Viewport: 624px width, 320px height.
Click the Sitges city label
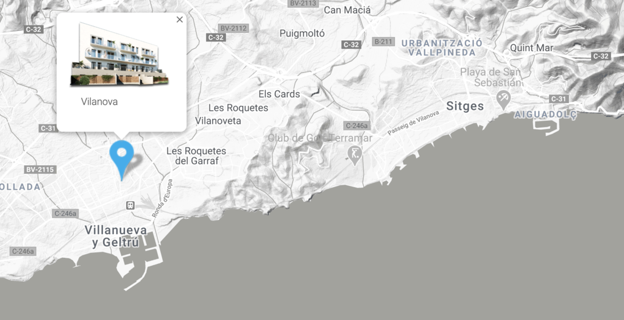pos(465,106)
